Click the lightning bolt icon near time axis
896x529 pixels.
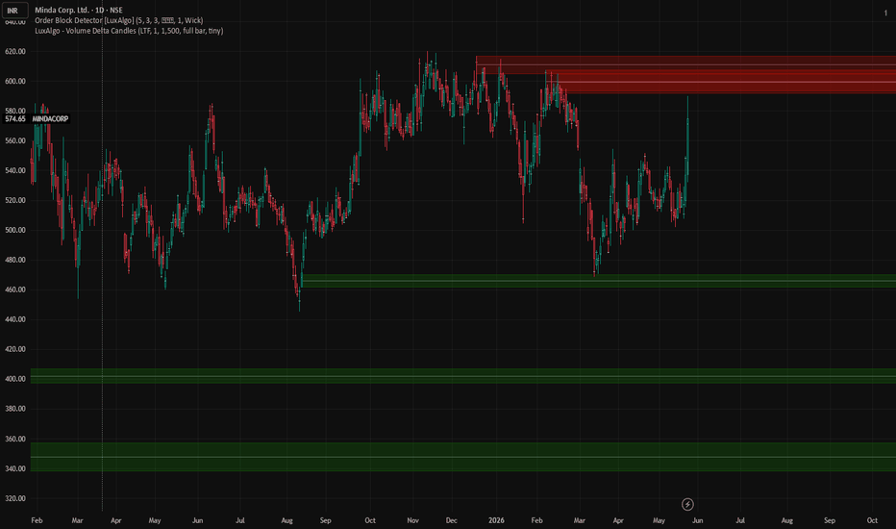(687, 504)
